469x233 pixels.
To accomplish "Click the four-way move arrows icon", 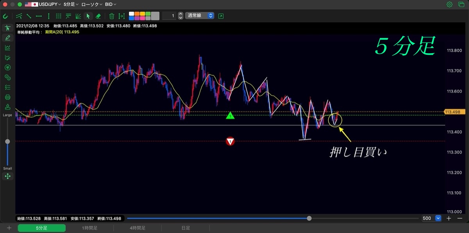I will tap(7, 176).
